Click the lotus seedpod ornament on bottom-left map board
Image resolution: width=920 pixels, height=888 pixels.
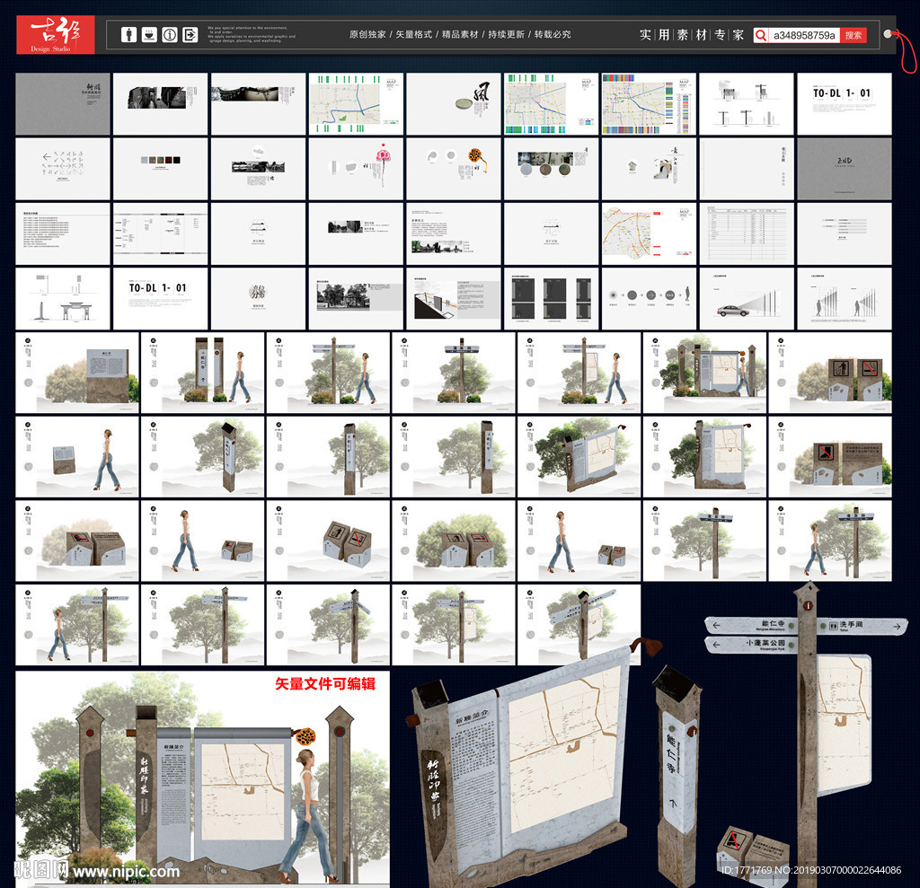pyautogui.click(x=305, y=736)
